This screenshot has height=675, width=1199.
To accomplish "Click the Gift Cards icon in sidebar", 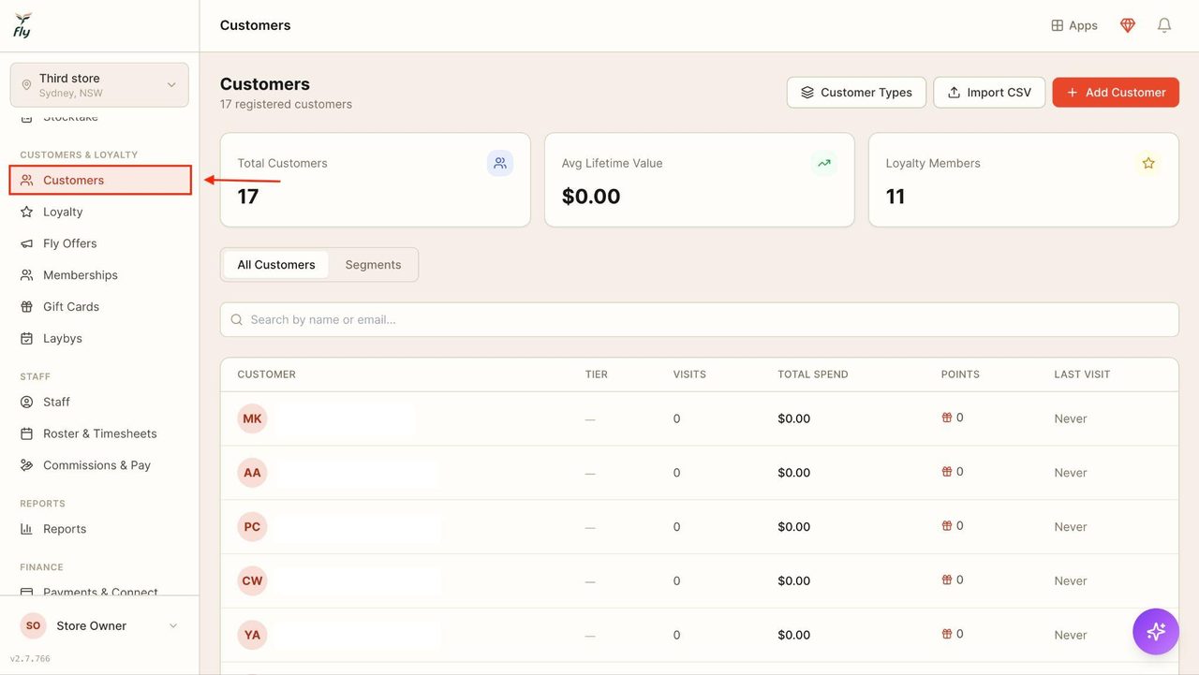I will coord(27,306).
